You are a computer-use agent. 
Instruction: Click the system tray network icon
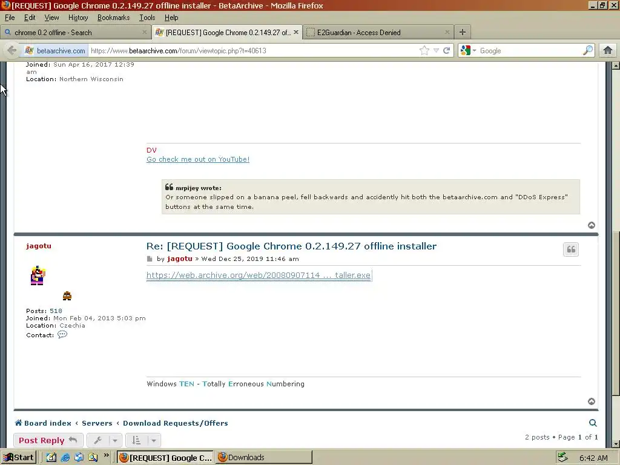562,458
